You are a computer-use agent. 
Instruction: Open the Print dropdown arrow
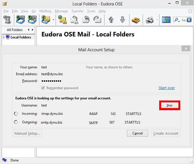(x=157, y=20)
